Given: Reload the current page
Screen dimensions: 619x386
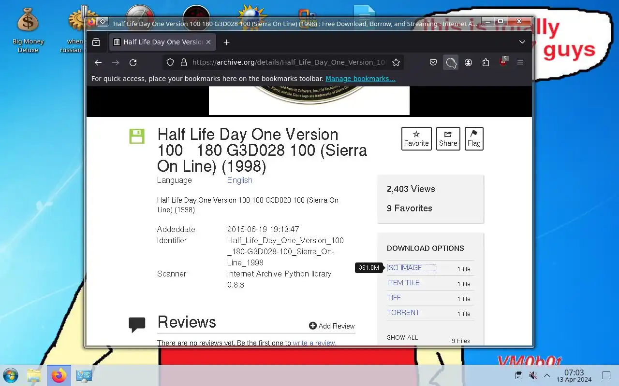Looking at the screenshot, I should click(x=133, y=62).
